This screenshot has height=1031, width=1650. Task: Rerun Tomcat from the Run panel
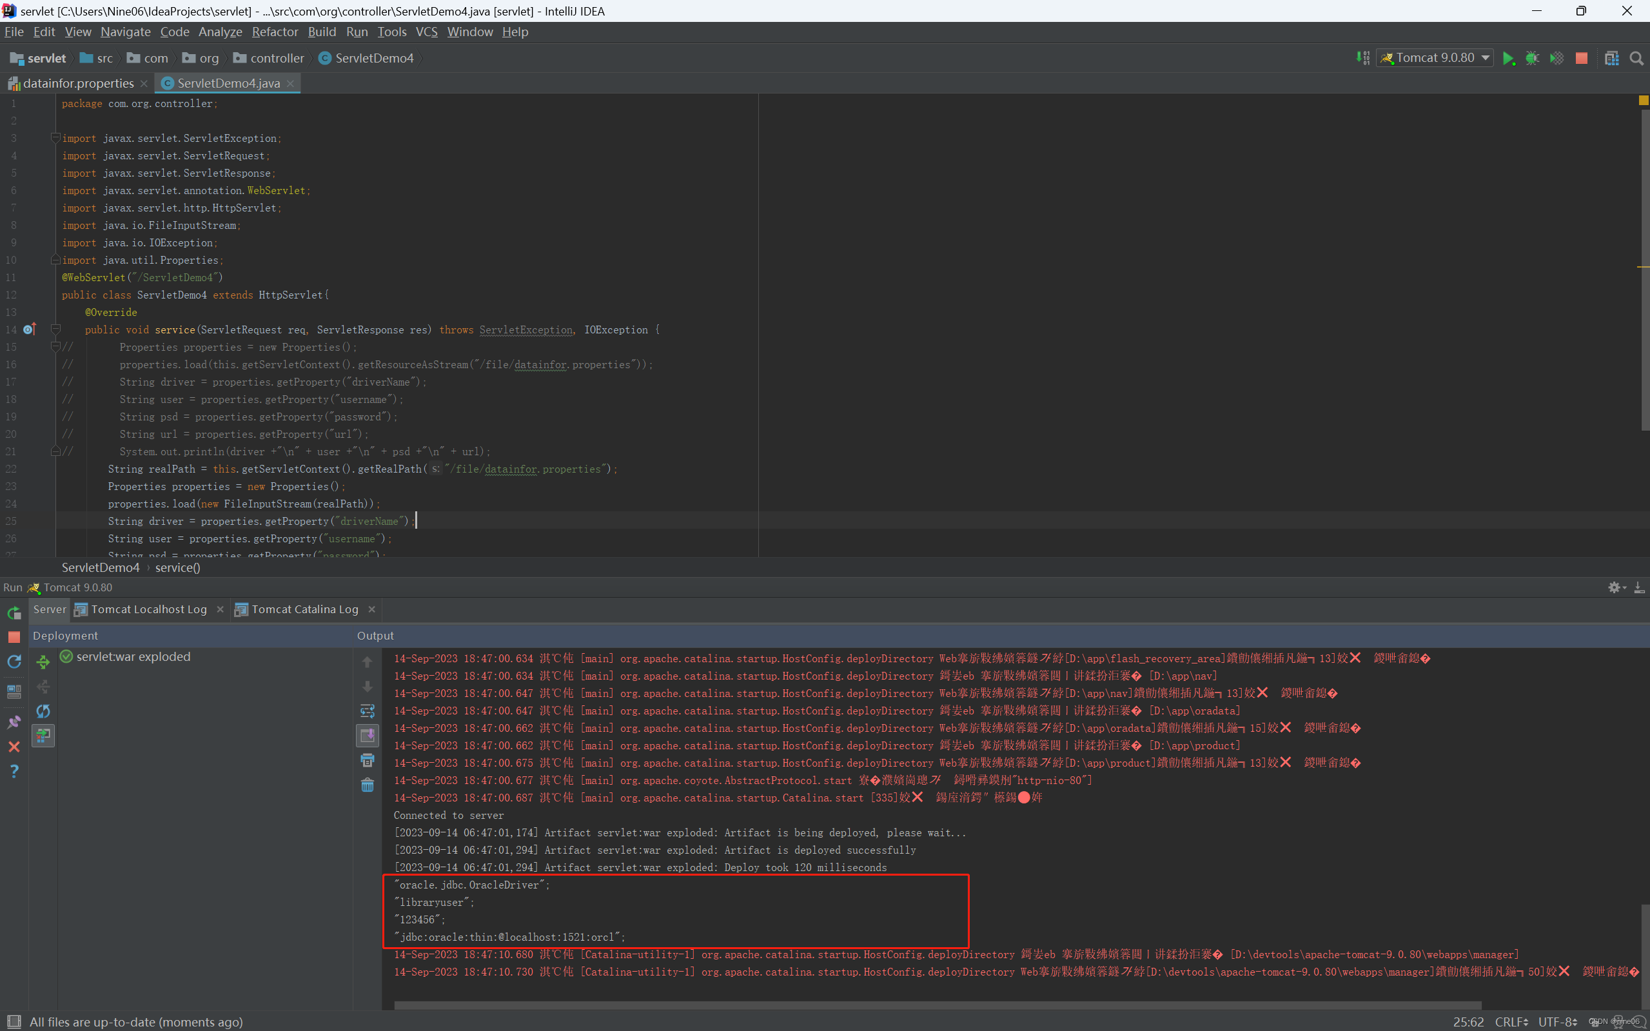(14, 613)
